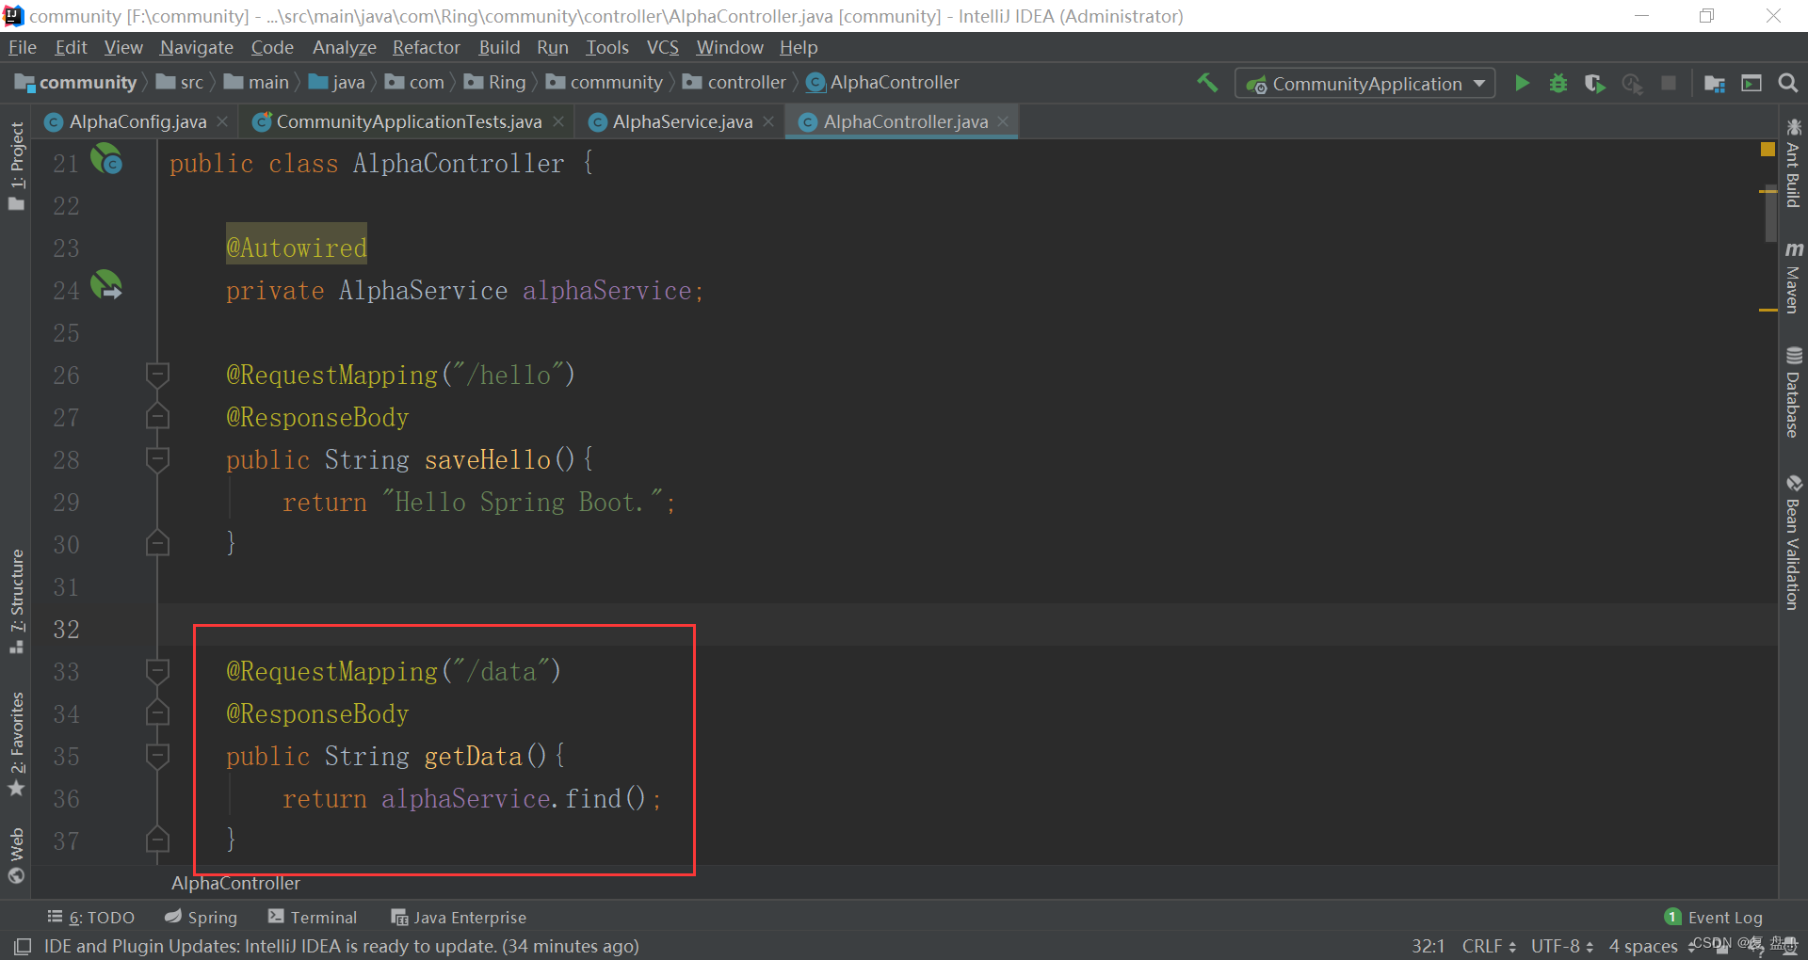The image size is (1808, 960).
Task: Click the disabled profiler run icon
Action: [x=1632, y=83]
